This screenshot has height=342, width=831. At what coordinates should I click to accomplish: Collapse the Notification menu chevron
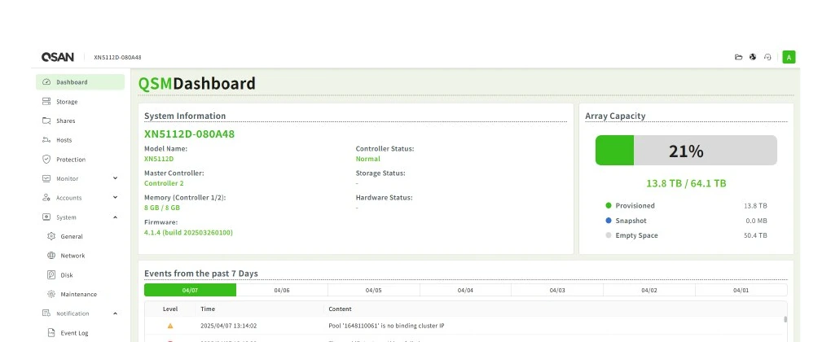pyautogui.click(x=116, y=313)
